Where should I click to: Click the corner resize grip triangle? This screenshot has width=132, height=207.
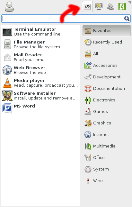[x=130, y=2]
